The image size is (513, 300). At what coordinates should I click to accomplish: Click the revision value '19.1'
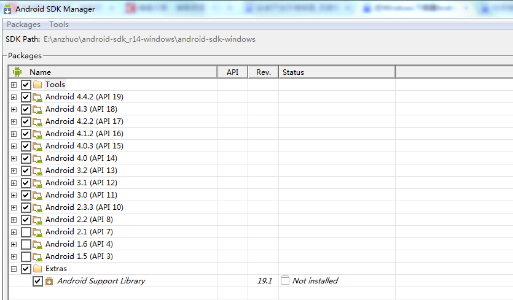tap(265, 281)
